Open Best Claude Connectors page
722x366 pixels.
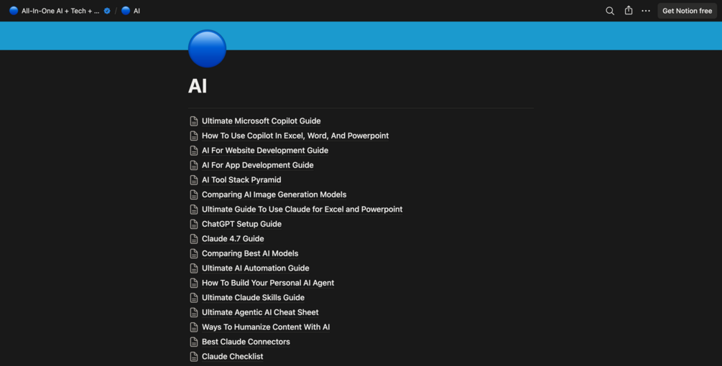(x=246, y=342)
